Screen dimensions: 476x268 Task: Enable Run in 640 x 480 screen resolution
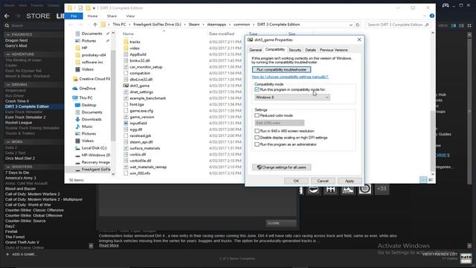pyautogui.click(x=257, y=131)
